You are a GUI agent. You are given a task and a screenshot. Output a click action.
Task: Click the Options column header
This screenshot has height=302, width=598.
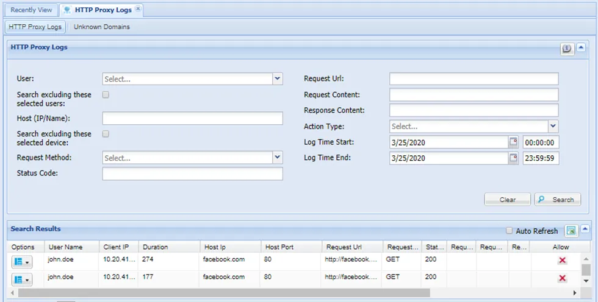click(x=26, y=247)
